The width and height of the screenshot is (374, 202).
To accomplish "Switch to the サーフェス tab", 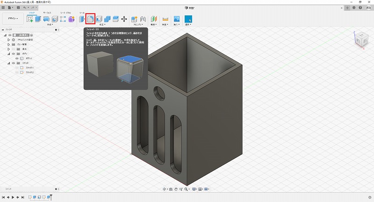I will point(47,13).
